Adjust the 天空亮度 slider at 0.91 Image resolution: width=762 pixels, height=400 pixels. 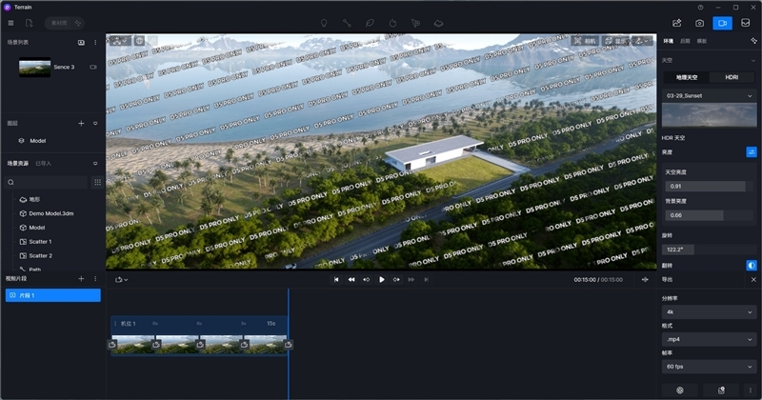pos(709,186)
